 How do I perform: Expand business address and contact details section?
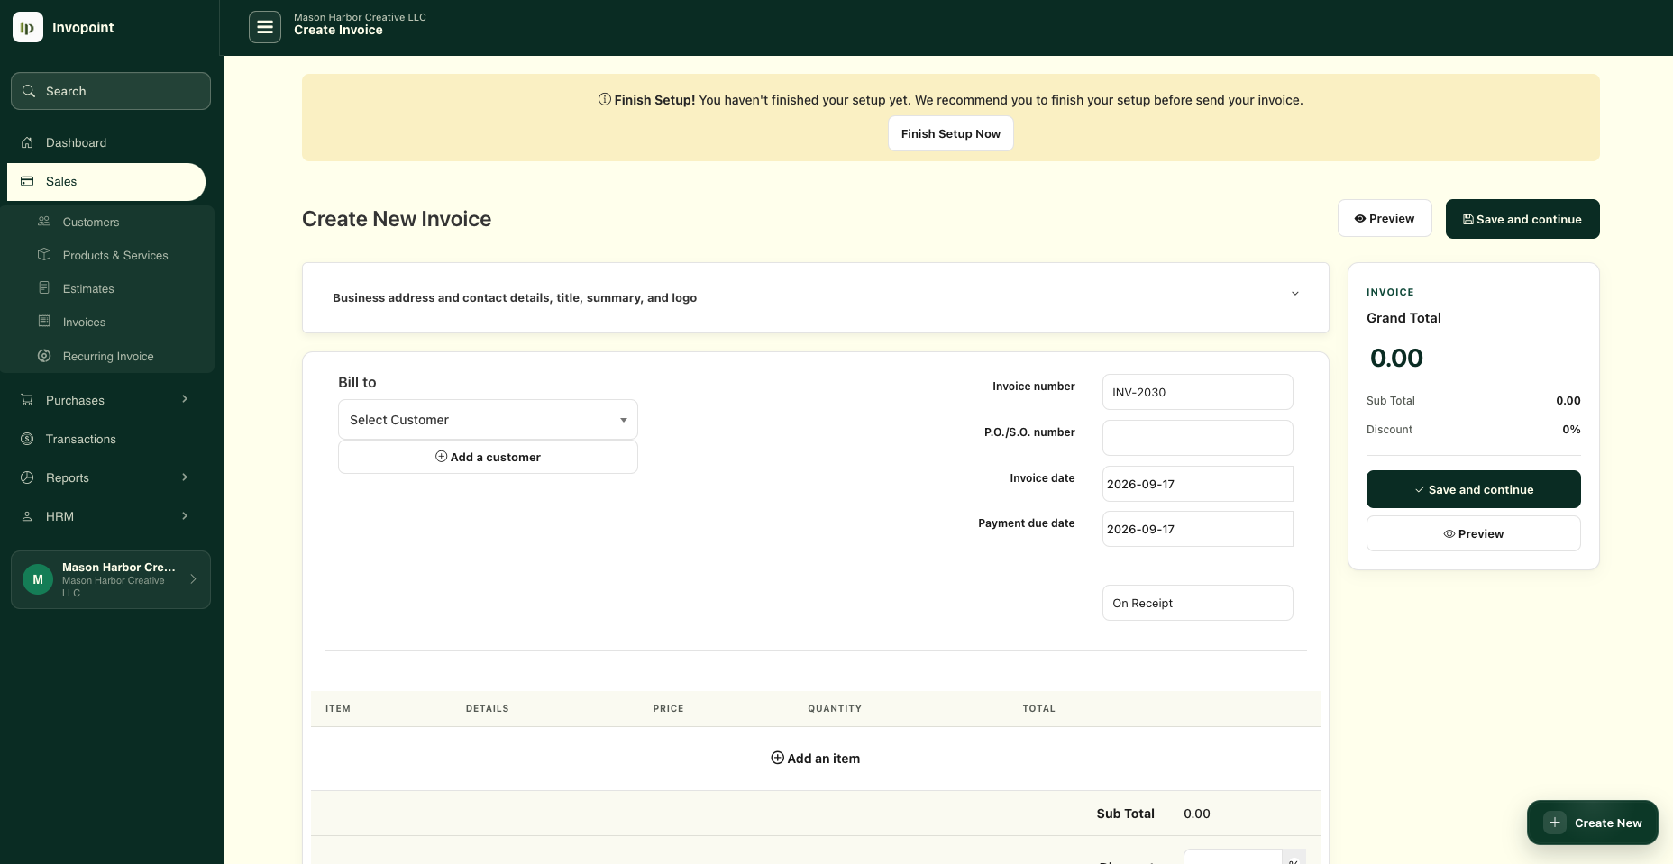pos(816,297)
